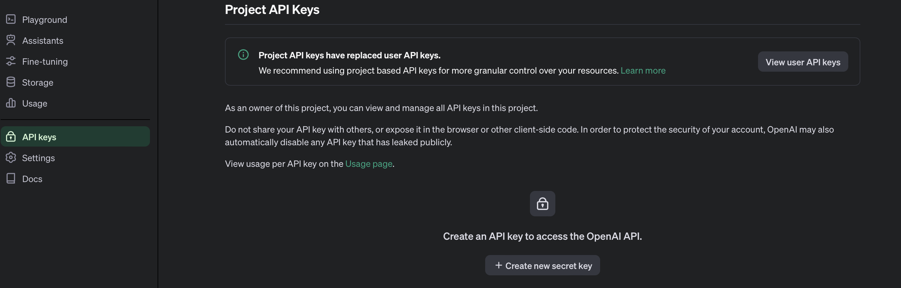Click the "As an owner of this project" sentence

381,108
